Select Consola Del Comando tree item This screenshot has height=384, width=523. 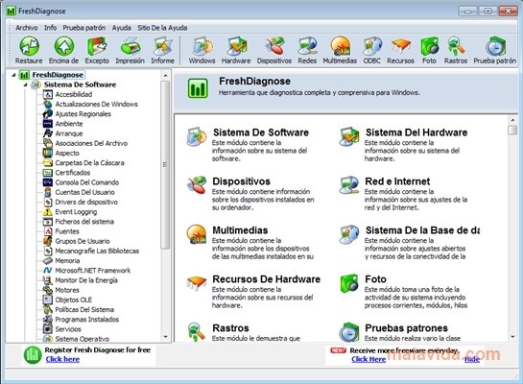coord(86,182)
